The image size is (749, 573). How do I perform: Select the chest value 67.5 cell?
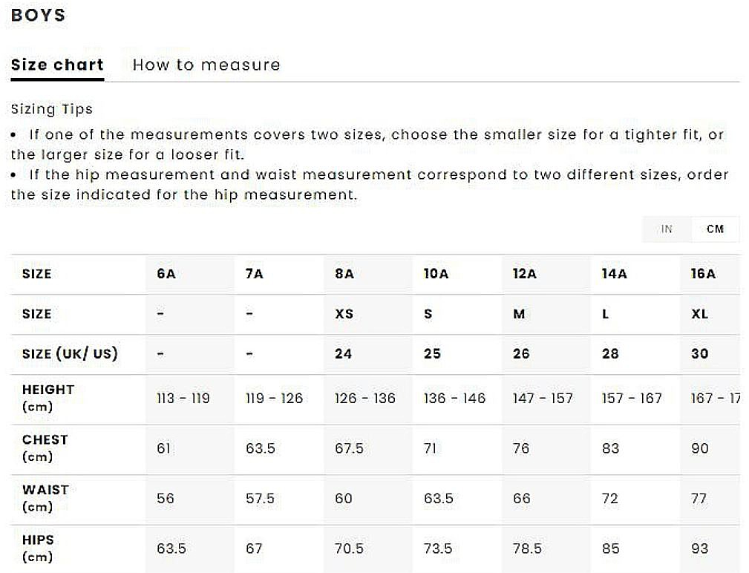349,448
